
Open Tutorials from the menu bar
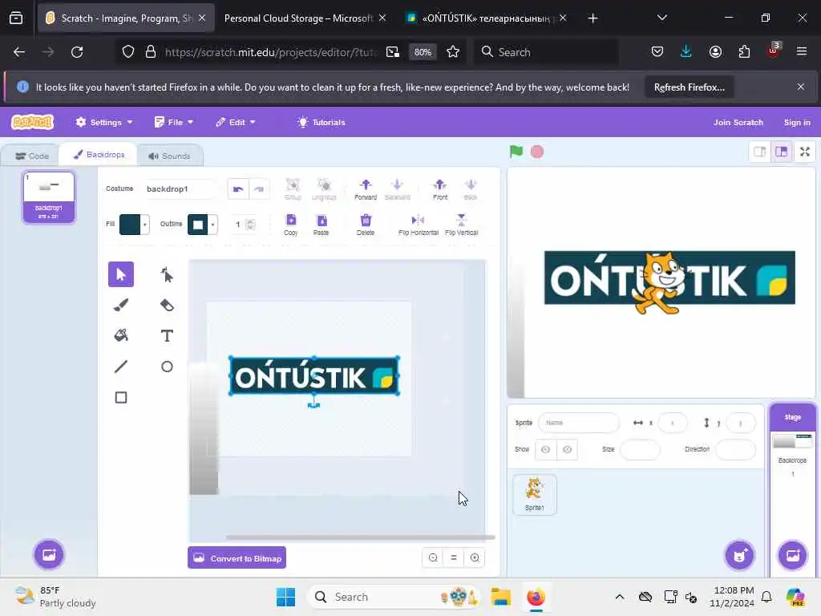coord(322,122)
